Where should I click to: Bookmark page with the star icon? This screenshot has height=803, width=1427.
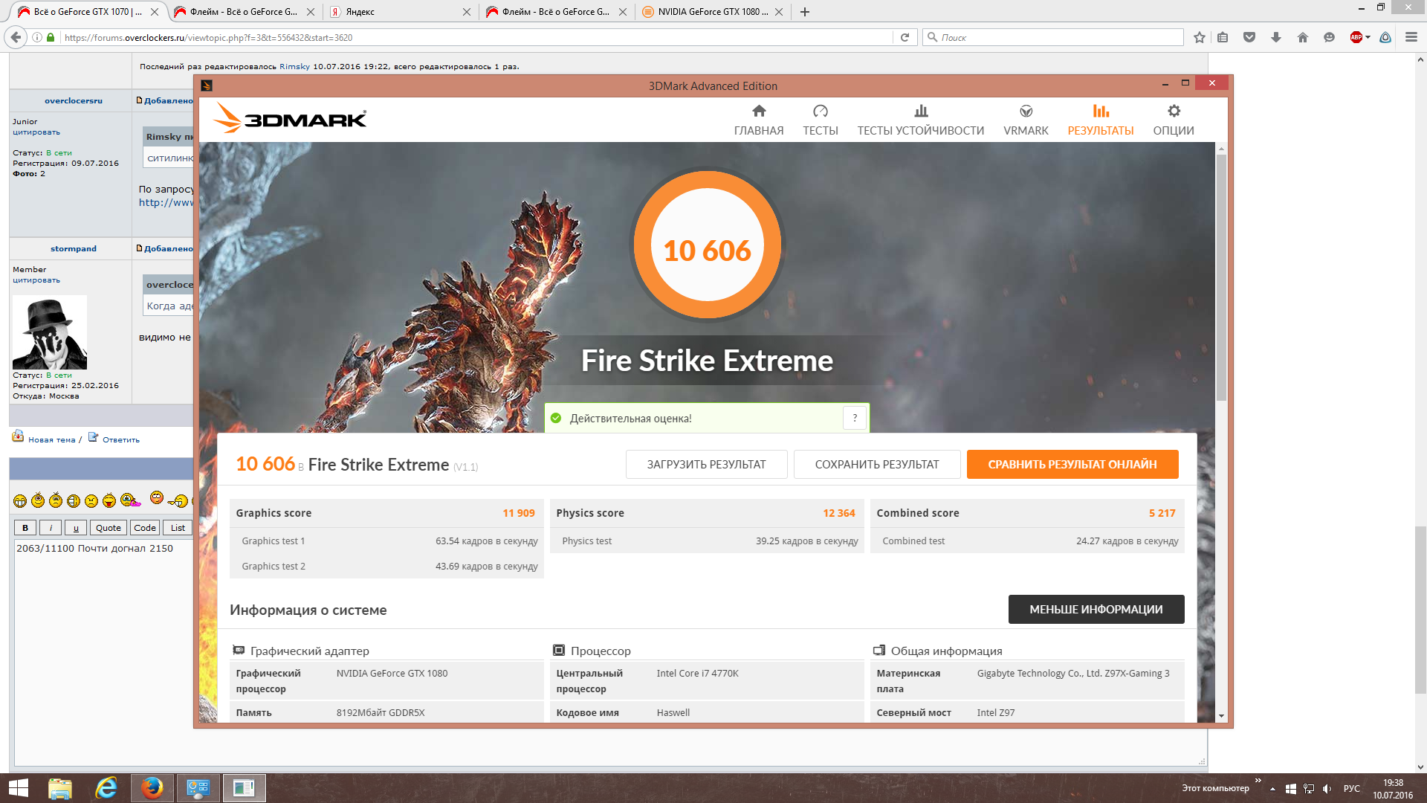tap(1199, 37)
